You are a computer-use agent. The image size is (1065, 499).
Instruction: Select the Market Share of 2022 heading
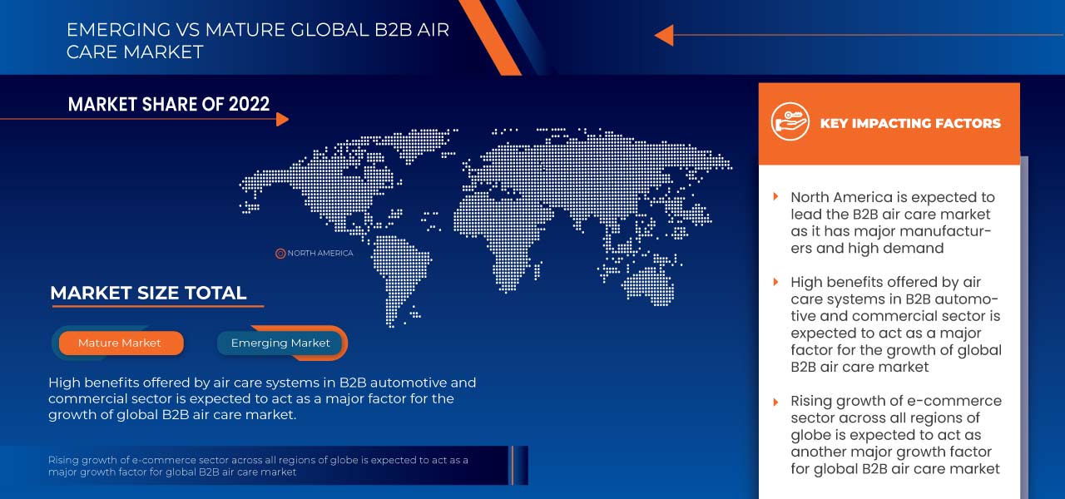point(169,104)
